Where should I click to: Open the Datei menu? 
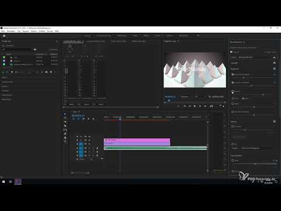coord(3,31)
